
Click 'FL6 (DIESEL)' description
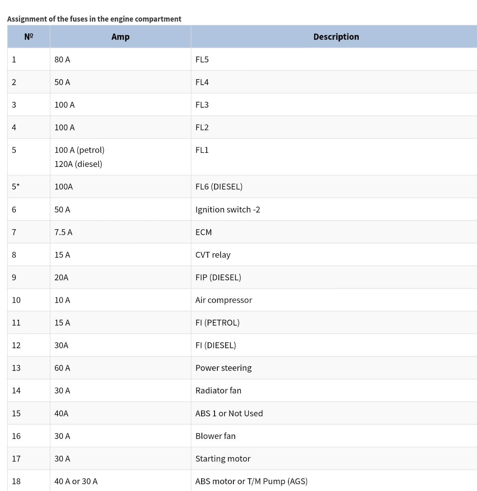click(334, 186)
